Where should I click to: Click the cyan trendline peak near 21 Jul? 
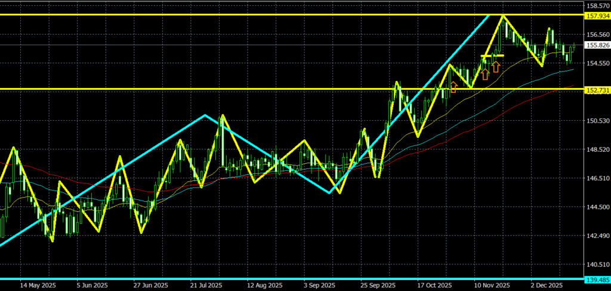coord(205,115)
